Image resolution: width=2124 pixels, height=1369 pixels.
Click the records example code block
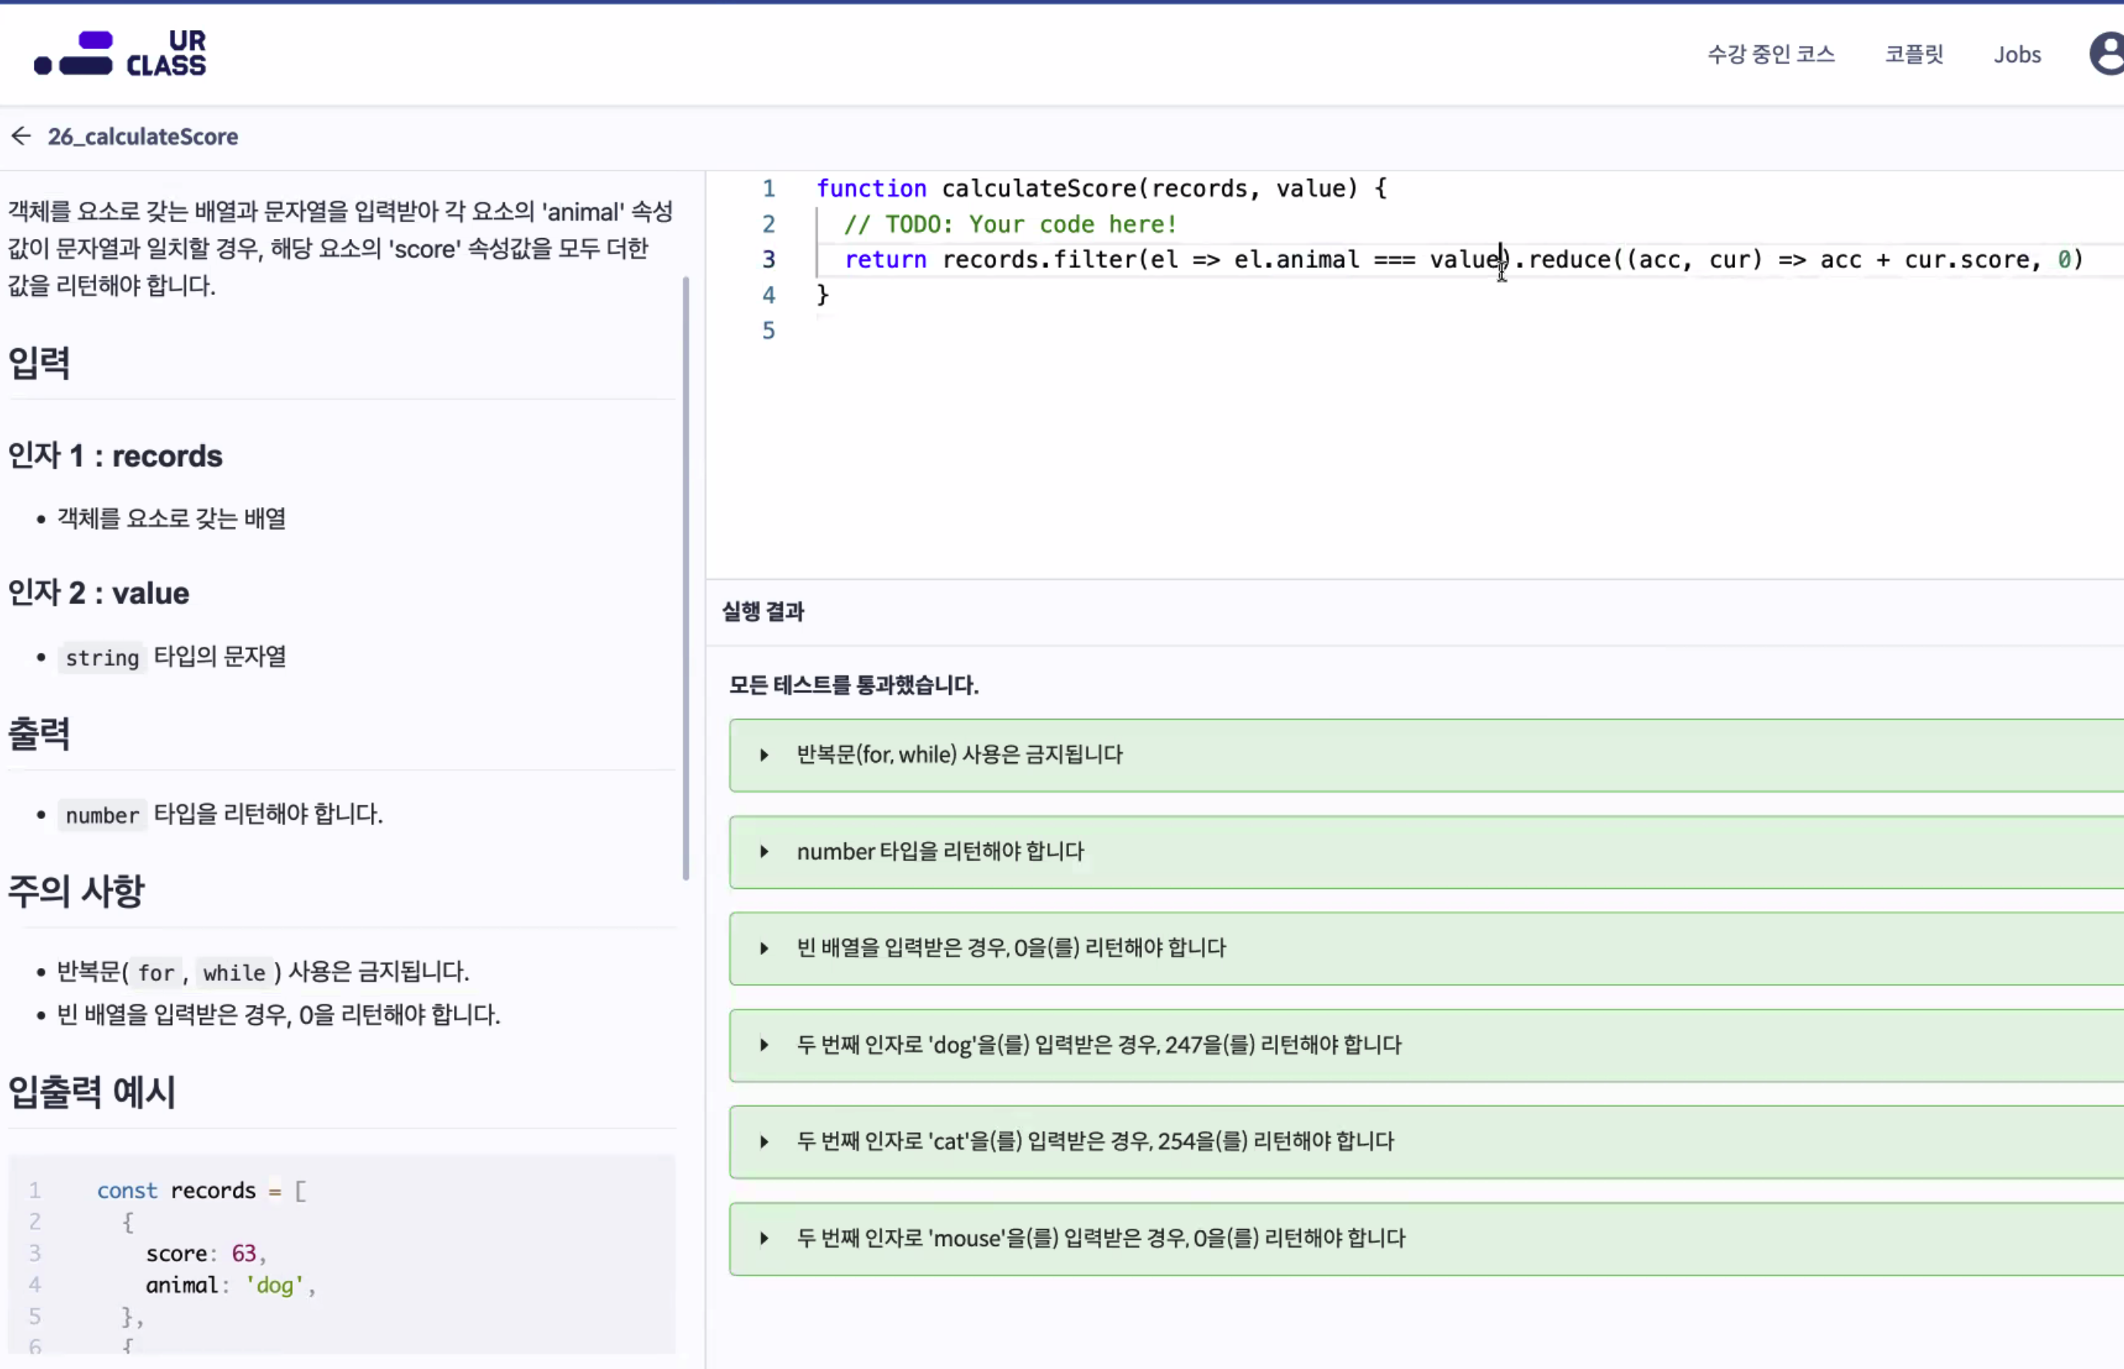342,1254
